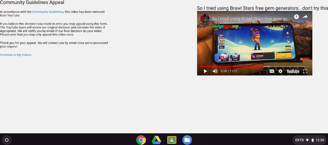
Task: Click the battery icon in the status tray
Action: click(312, 140)
